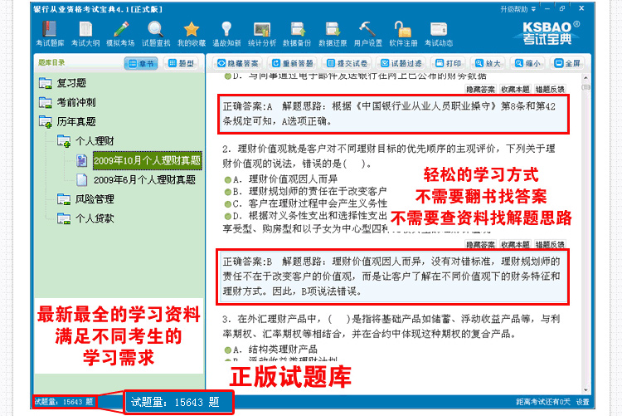Open 温故知新 review lightbulb

tap(226, 33)
